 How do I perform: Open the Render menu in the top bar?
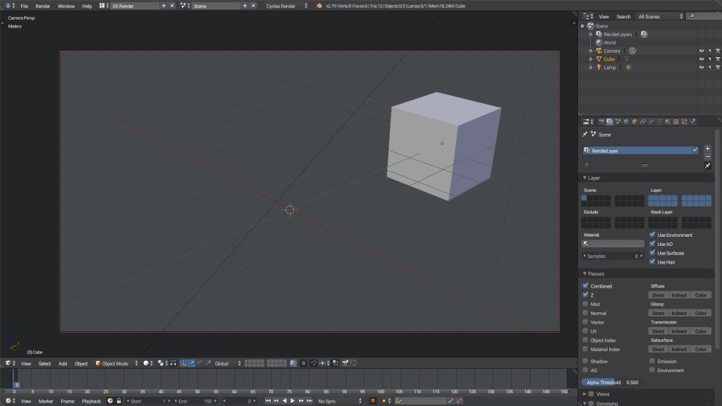(42, 5)
